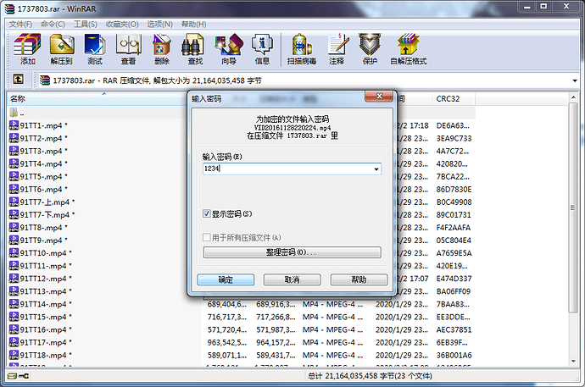Screen dimensions: 585x387
Task: Expand the archive path address dropdown
Action: pos(575,80)
